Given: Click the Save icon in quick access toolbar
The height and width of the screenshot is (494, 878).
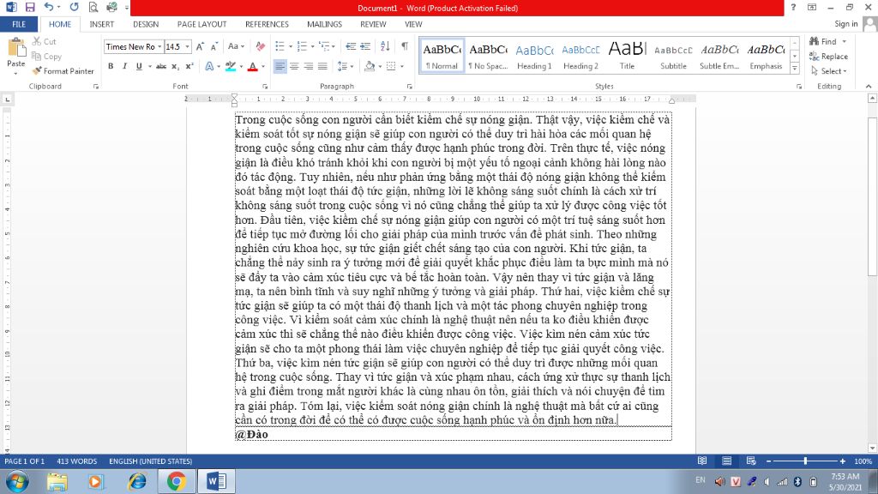Looking at the screenshot, I should tap(30, 8).
